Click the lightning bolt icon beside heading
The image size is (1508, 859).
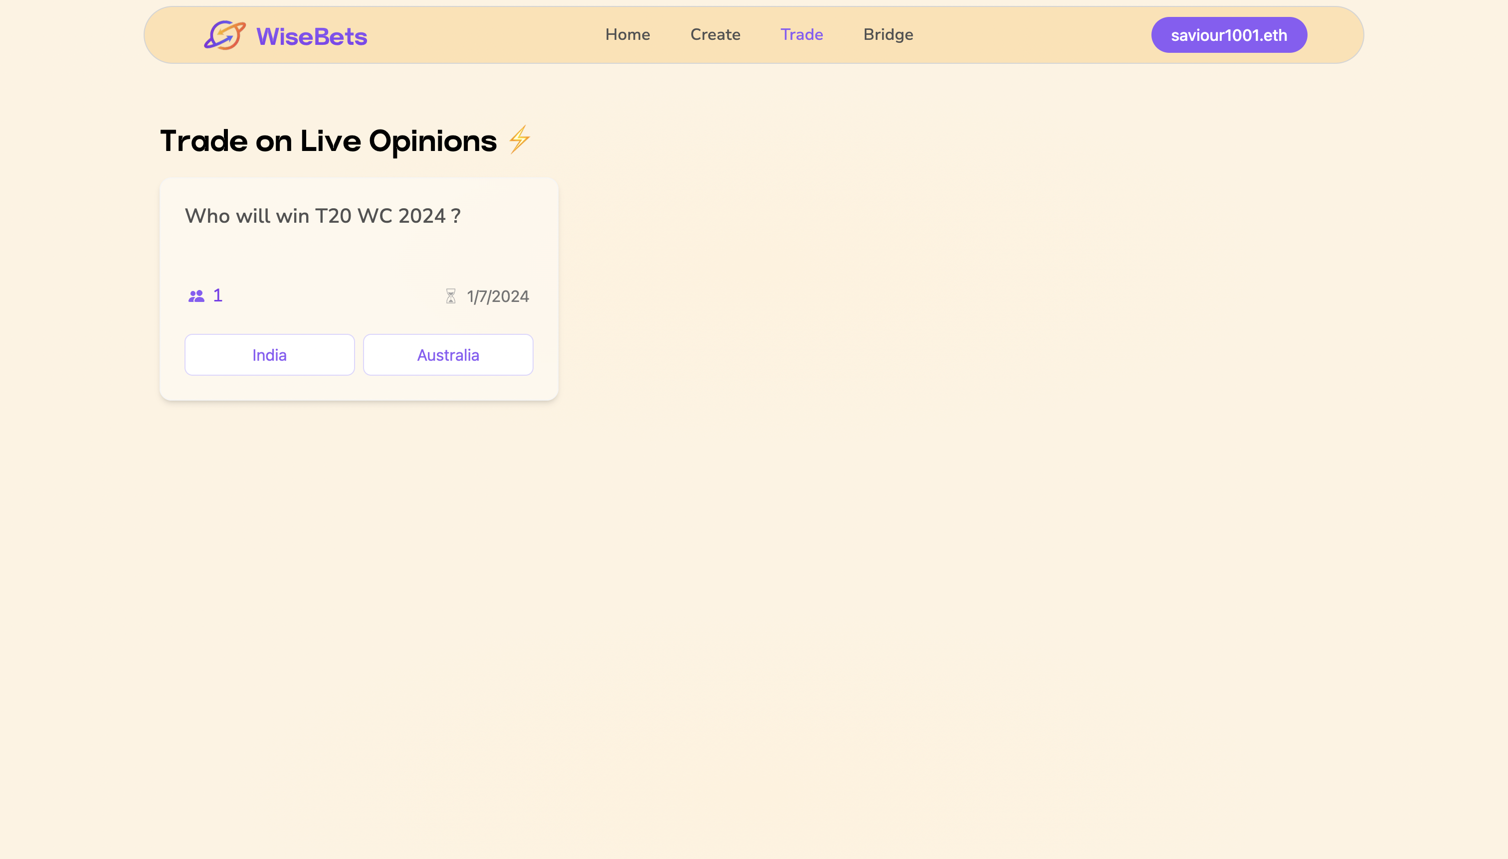coord(519,140)
